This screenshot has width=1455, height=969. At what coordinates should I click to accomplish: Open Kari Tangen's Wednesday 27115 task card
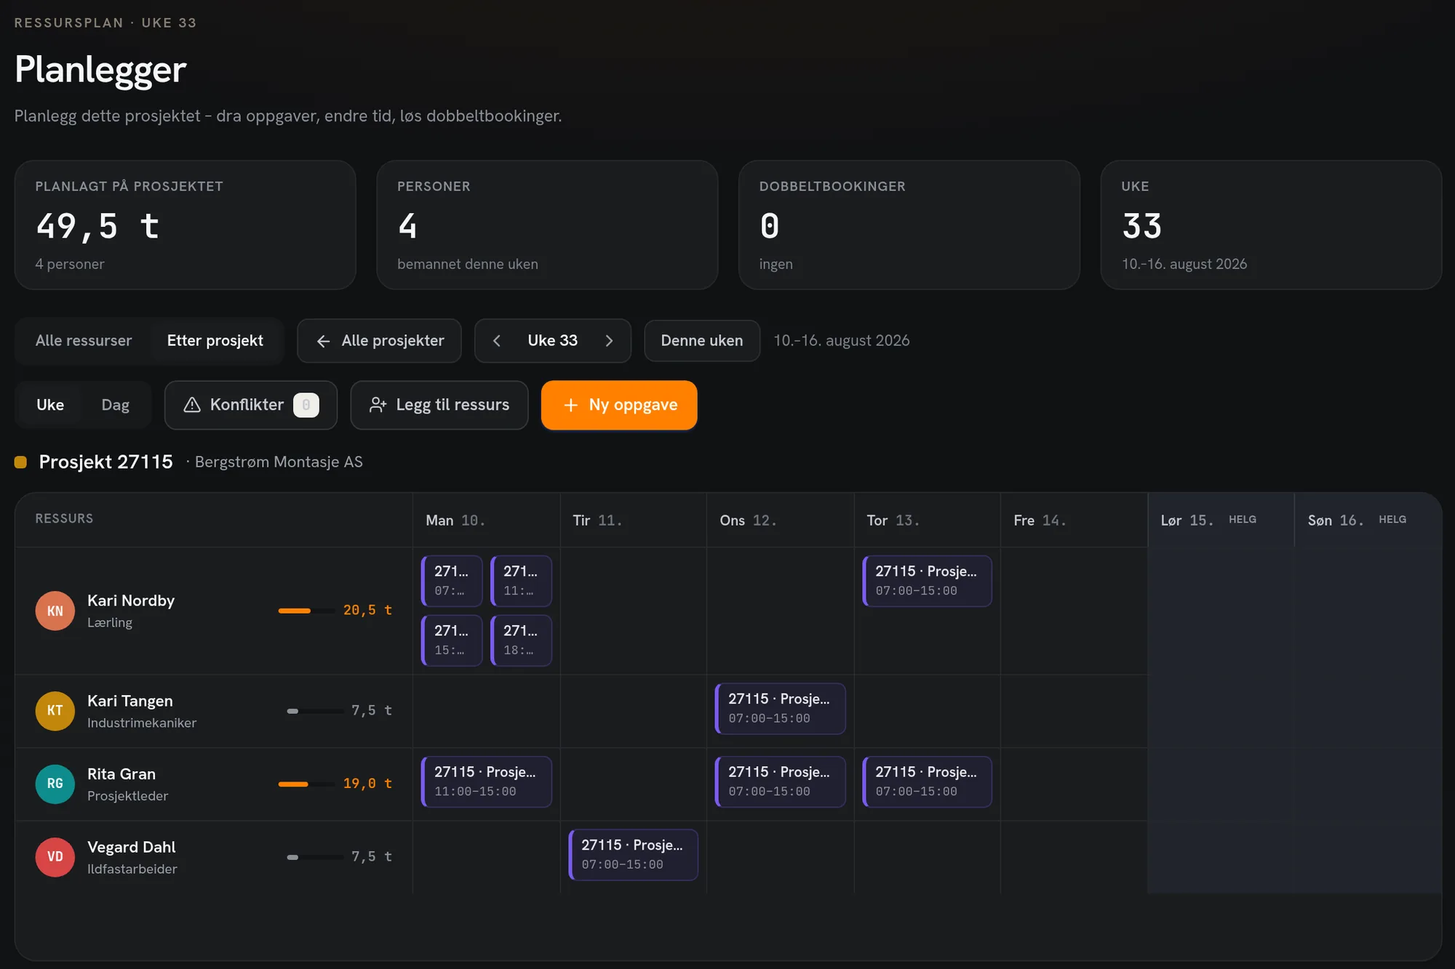coord(781,709)
